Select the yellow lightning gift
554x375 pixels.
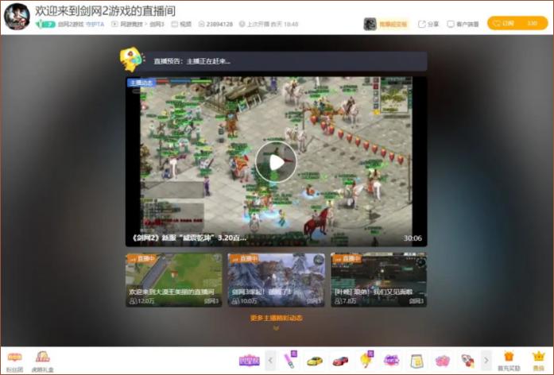click(x=366, y=360)
